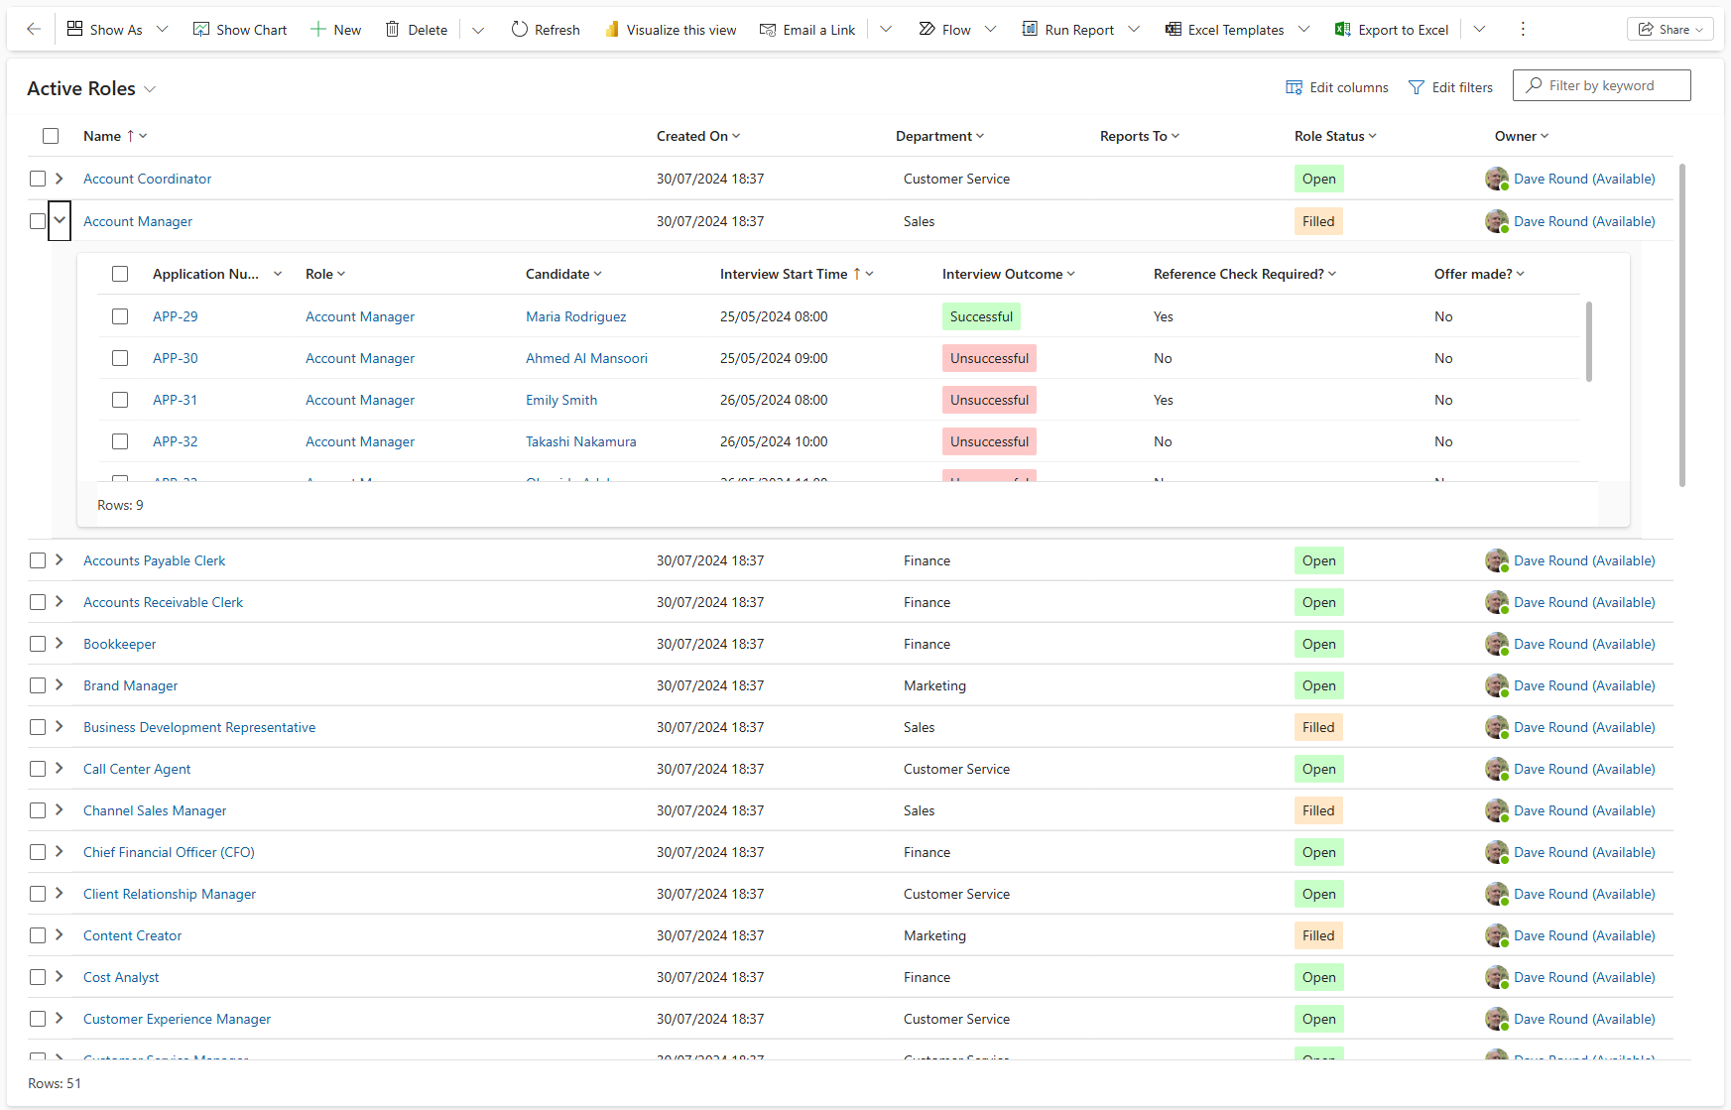Open the Account Coordinator record
The width and height of the screenshot is (1731, 1110).
147,179
